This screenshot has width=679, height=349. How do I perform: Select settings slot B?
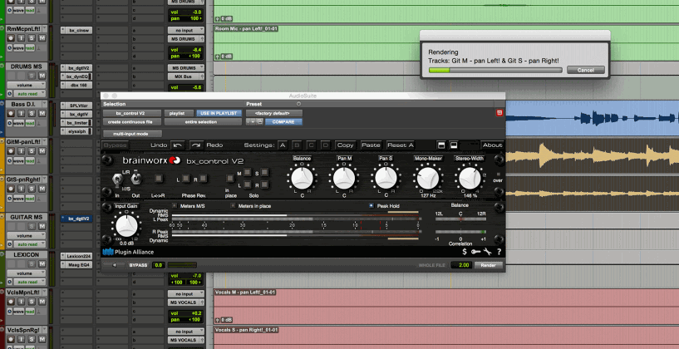(297, 145)
